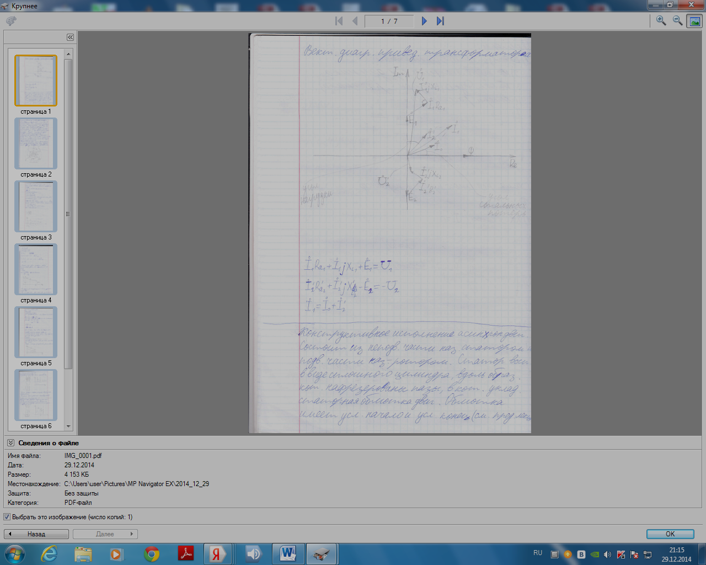Click the scanner application taskbar button

[322, 554]
